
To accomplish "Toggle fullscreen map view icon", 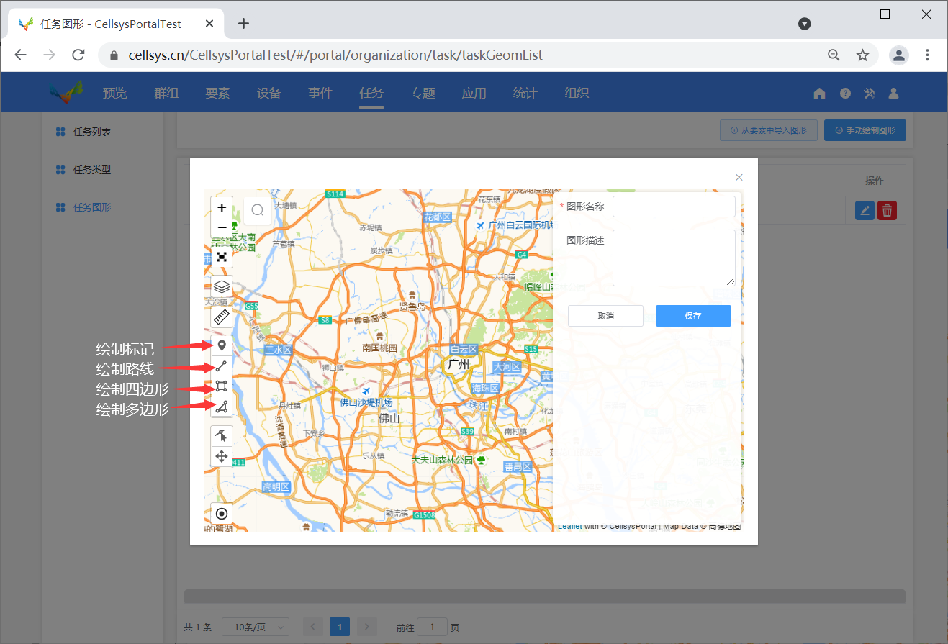I will pos(222,257).
